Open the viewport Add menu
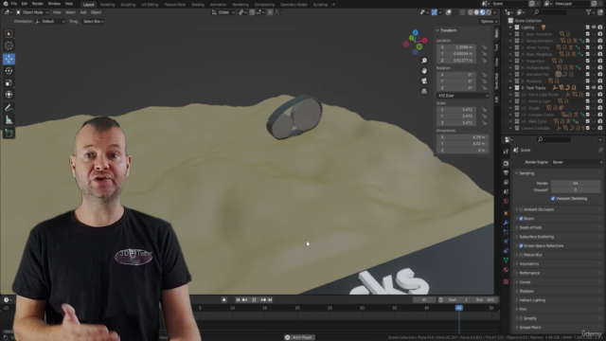 click(83, 12)
